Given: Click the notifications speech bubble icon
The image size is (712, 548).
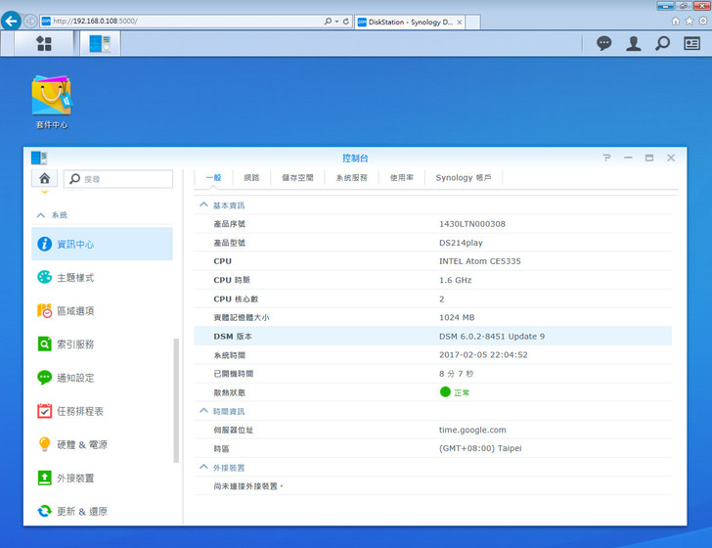Looking at the screenshot, I should [x=604, y=43].
